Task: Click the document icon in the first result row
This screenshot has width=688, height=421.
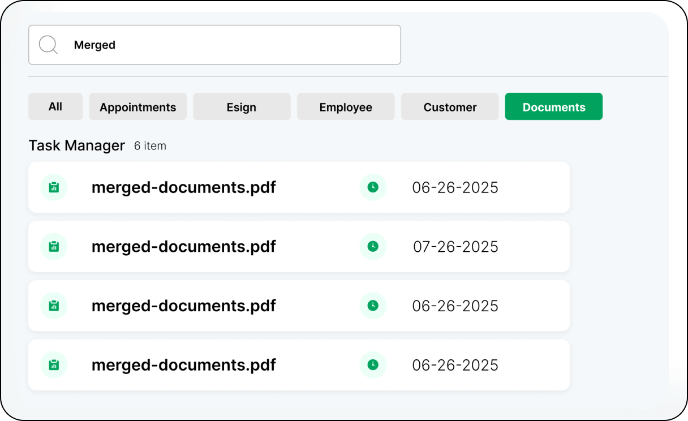Action: point(54,187)
